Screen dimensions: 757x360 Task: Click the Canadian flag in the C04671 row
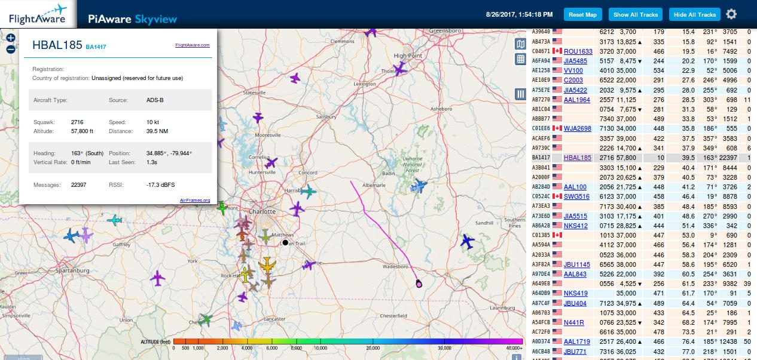tap(557, 51)
